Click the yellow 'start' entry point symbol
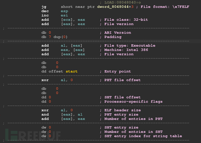This screenshot has height=143, width=201. click(72, 71)
